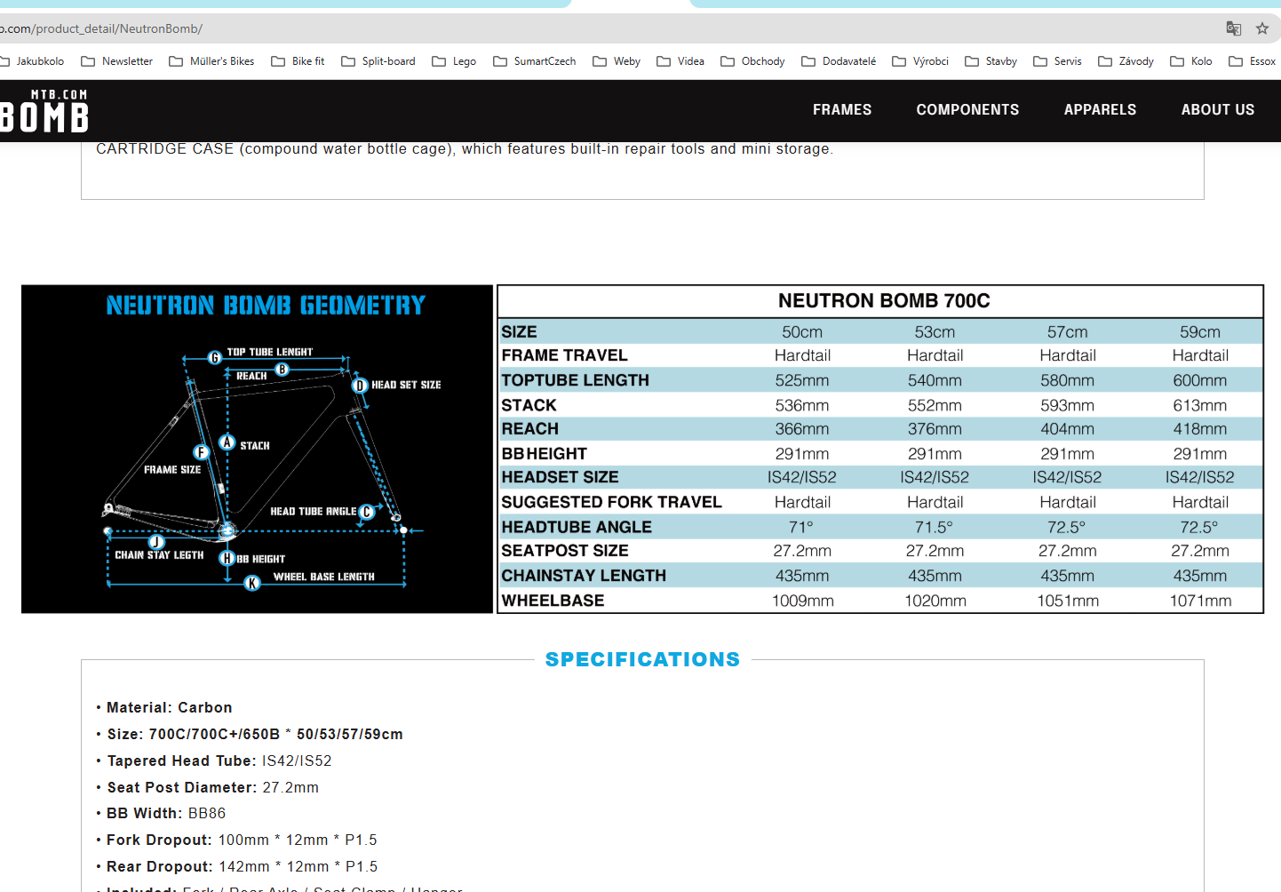
Task: Click the MTB.COM BOMB logo
Action: coord(44,111)
